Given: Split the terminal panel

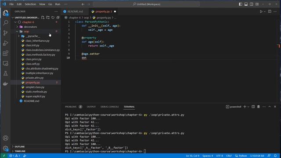Looking at the screenshot, I should 253,107.
